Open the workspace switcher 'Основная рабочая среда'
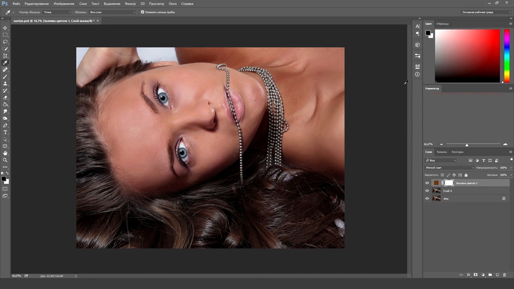Screen dimensions: 514x289 [486, 12]
